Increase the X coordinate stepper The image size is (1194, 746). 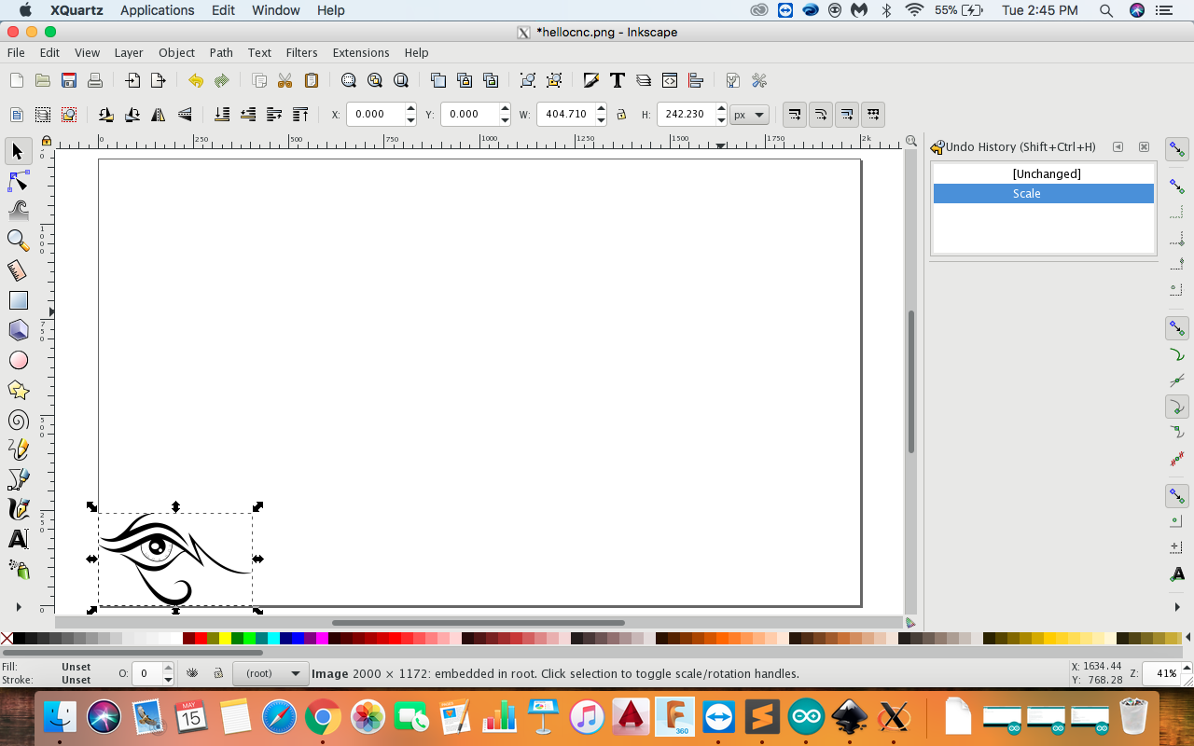tap(410, 109)
